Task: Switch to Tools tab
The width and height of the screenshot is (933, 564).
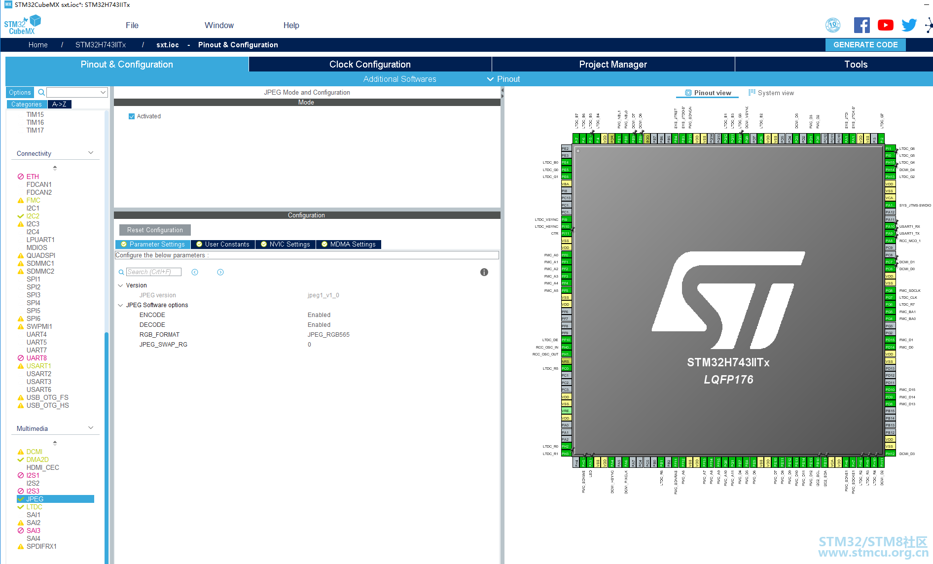Action: click(x=856, y=64)
